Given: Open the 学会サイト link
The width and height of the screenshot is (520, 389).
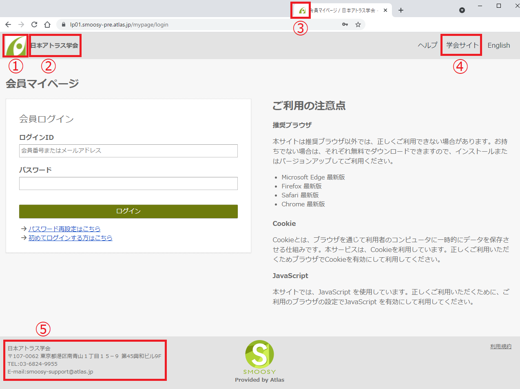Looking at the screenshot, I should point(462,45).
